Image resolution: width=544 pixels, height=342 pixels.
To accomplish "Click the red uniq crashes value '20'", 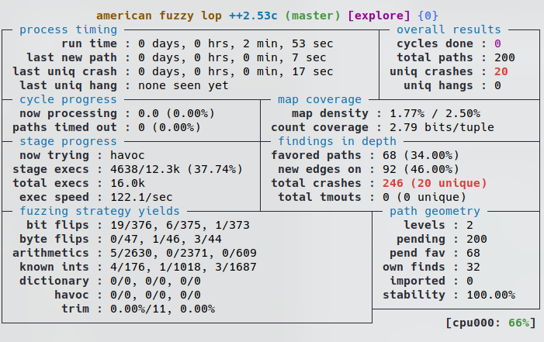I will coord(501,71).
